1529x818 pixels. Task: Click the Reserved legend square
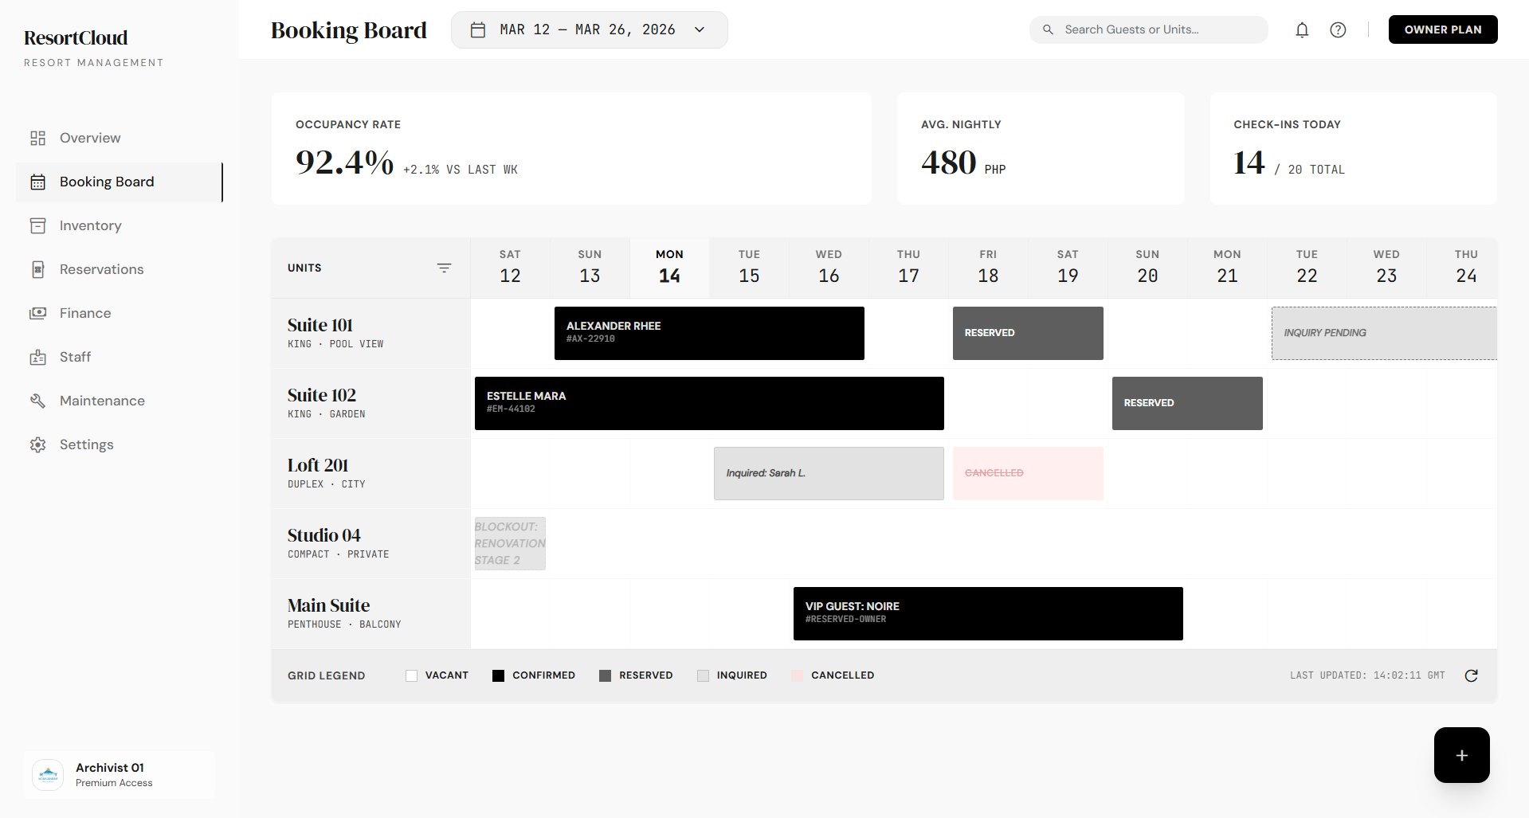point(605,675)
